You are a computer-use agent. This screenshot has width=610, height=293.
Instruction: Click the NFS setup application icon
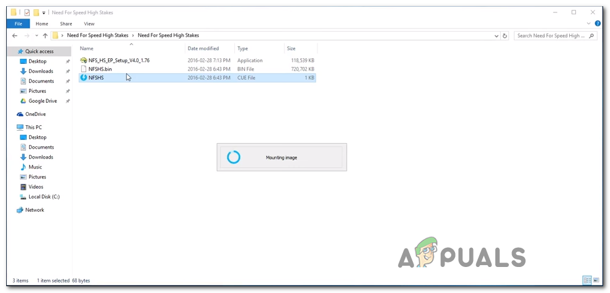click(x=83, y=61)
